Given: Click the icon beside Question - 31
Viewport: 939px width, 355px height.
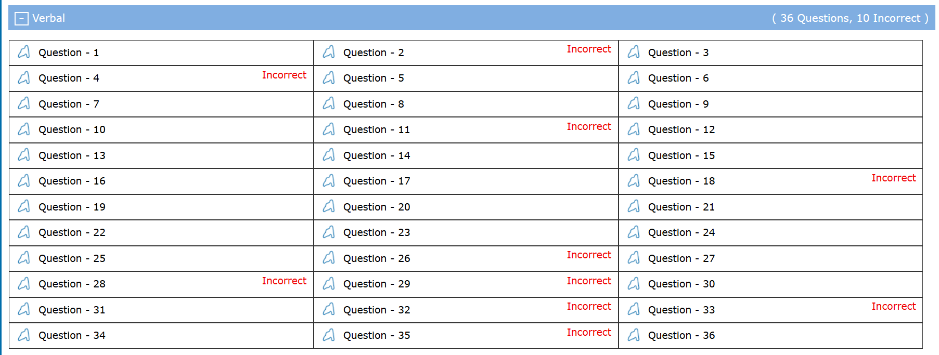Looking at the screenshot, I should [x=24, y=309].
